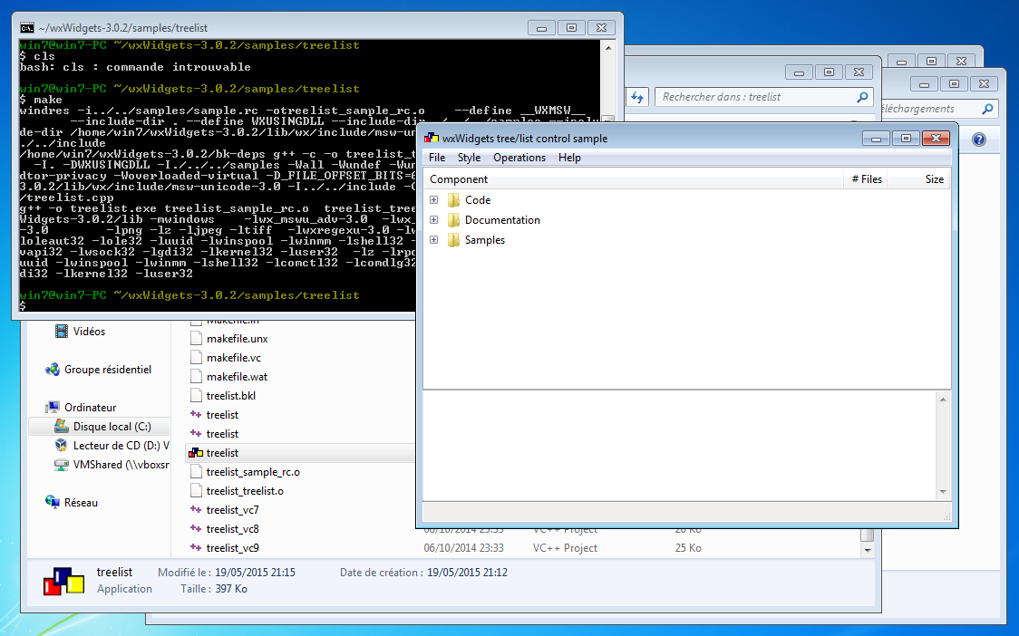Click the terminal window title bar icon

pyautogui.click(x=27, y=28)
